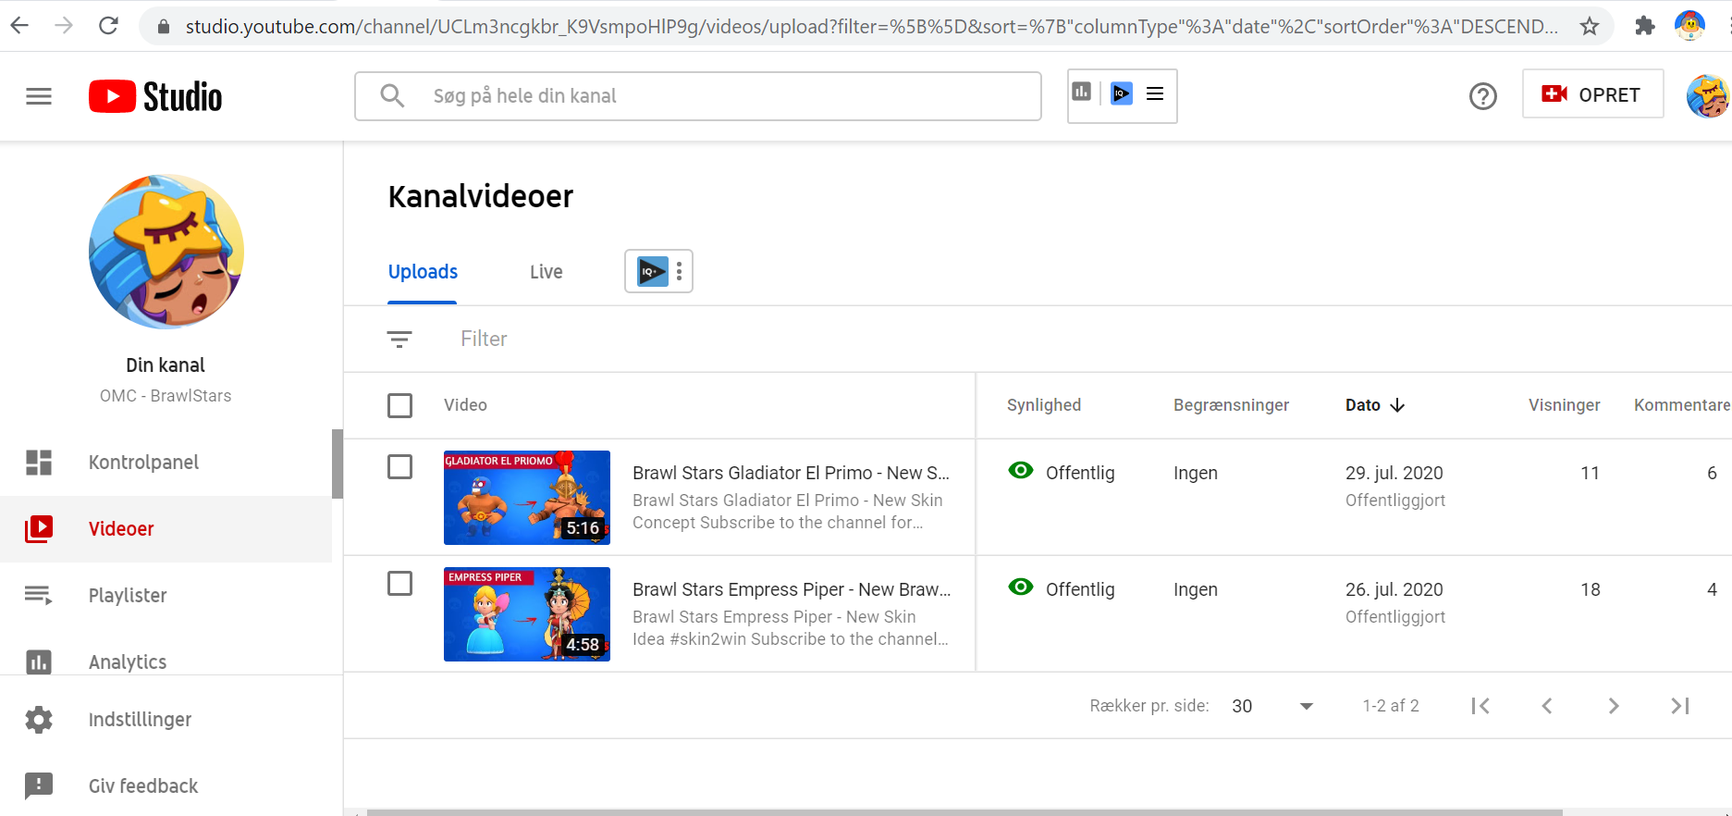This screenshot has height=816, width=1732.
Task: Click the 26. jul. 2020 date cell
Action: coord(1394,589)
